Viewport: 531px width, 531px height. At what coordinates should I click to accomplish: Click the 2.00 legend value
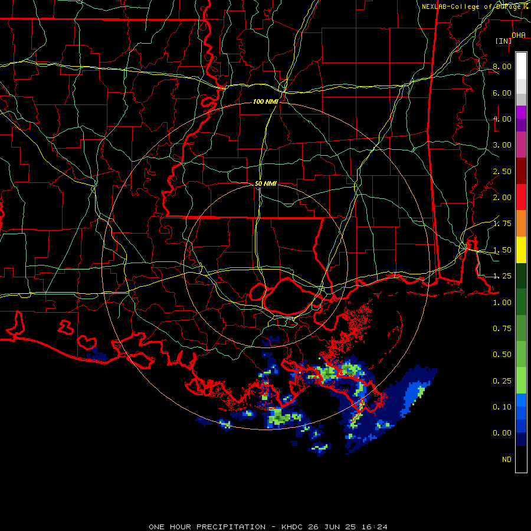[502, 198]
